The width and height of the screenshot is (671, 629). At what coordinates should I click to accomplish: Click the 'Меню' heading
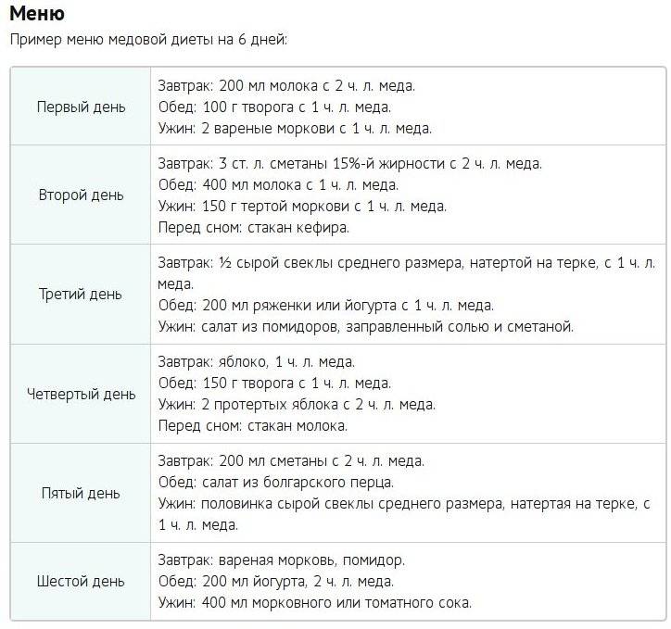coord(37,13)
